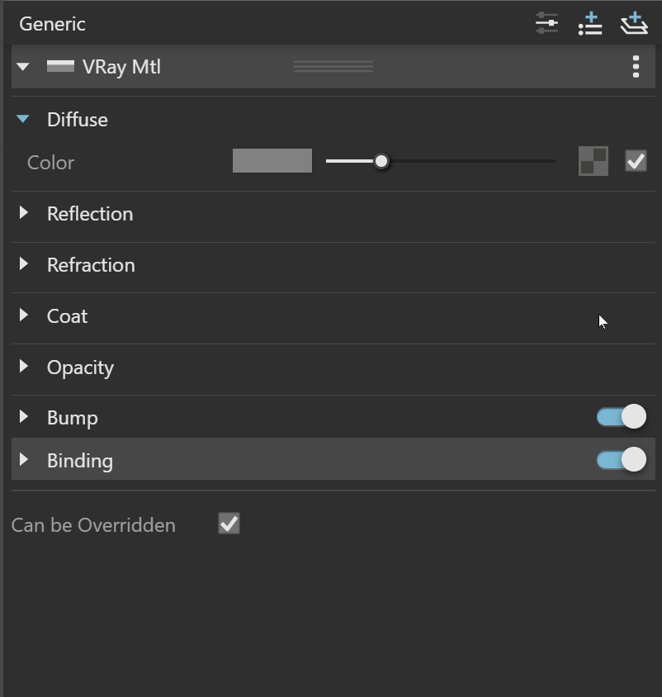Click the VRay Mtl layer material icon
This screenshot has width=662, height=697.
click(x=60, y=66)
